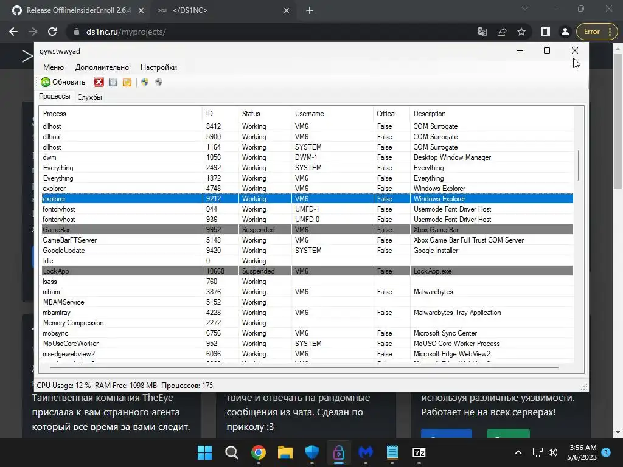Select explorer process with ID 4748

coord(307,189)
